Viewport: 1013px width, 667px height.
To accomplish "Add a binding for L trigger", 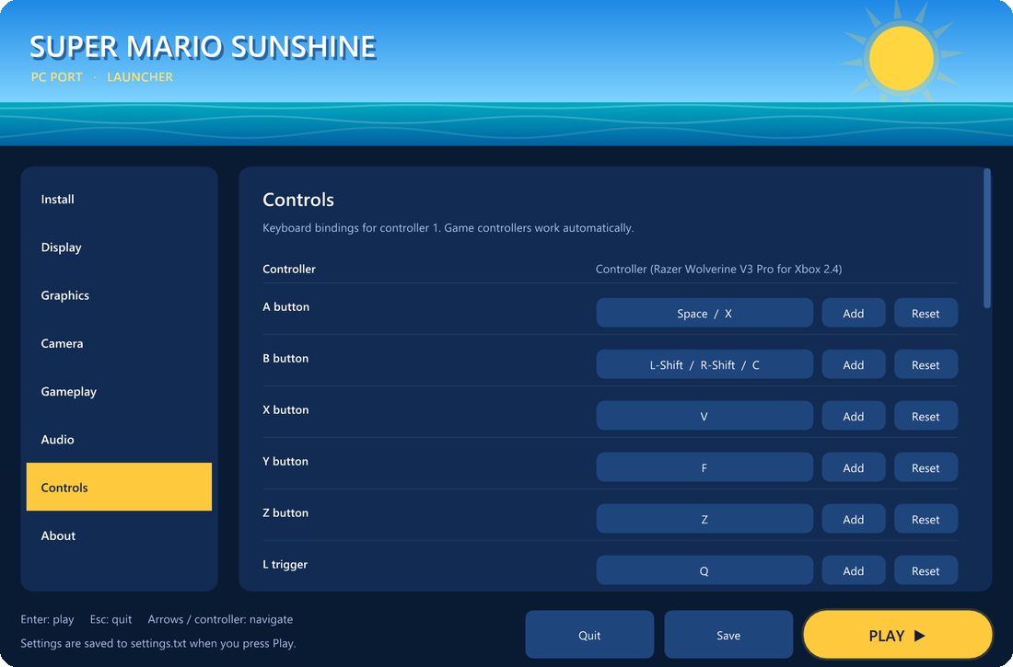I will (854, 570).
